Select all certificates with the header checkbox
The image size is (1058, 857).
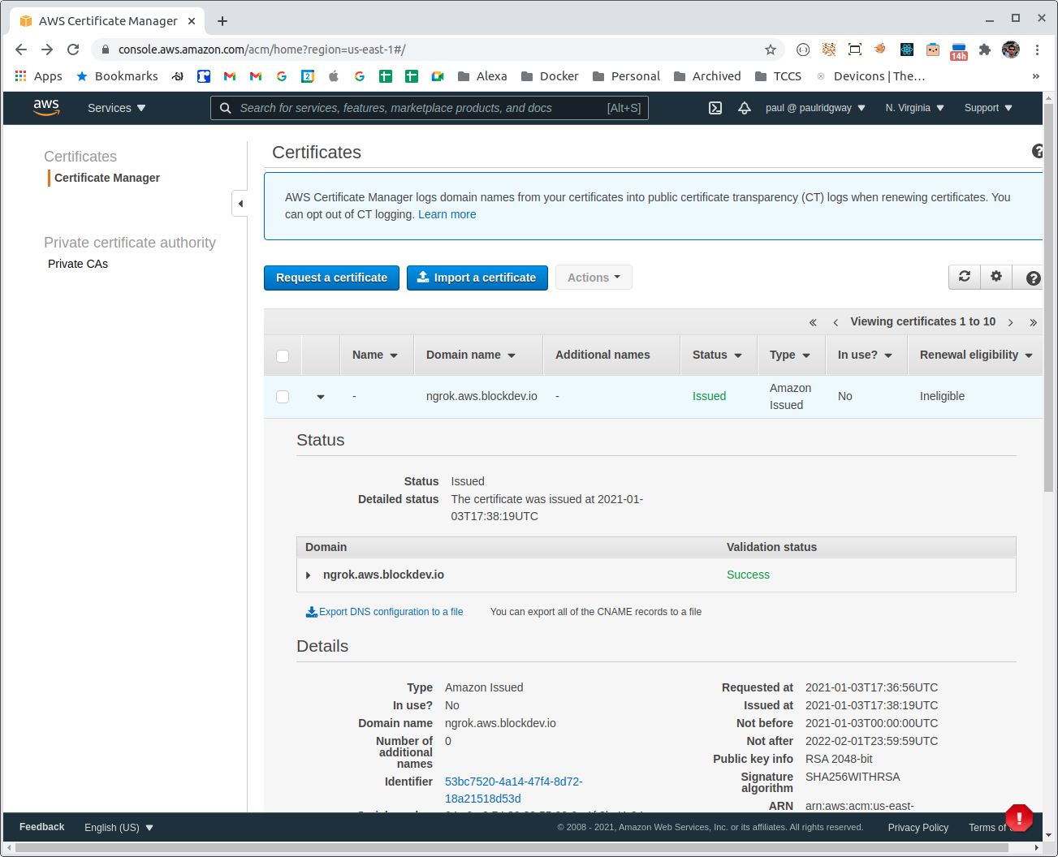pyautogui.click(x=282, y=355)
